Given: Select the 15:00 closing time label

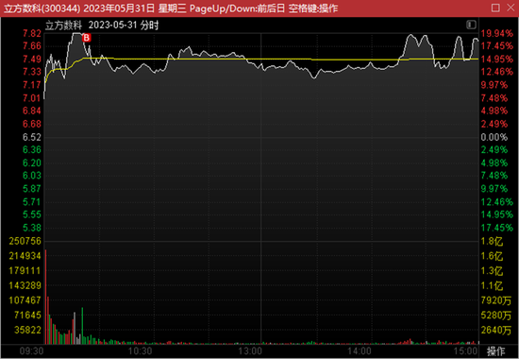Looking at the screenshot, I should [x=466, y=351].
